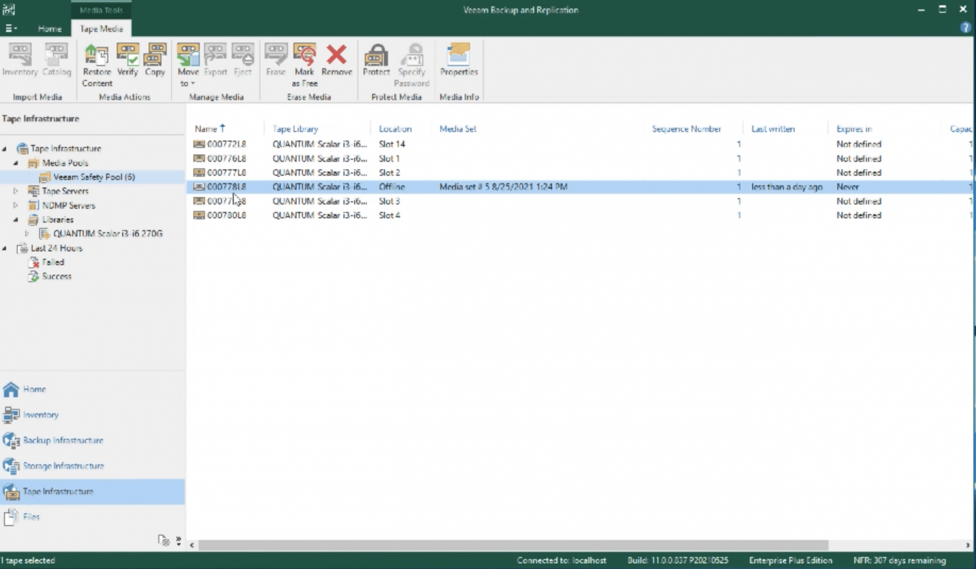Click Specify Password icon
The image size is (976, 569).
(412, 65)
